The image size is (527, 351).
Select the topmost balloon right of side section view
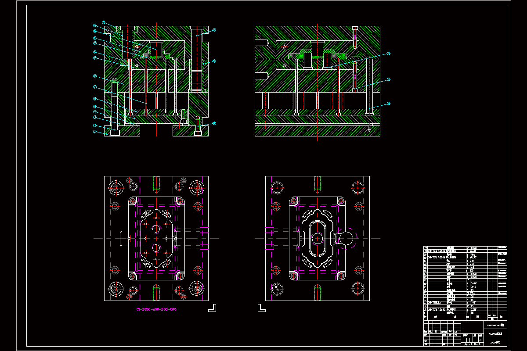(388, 54)
